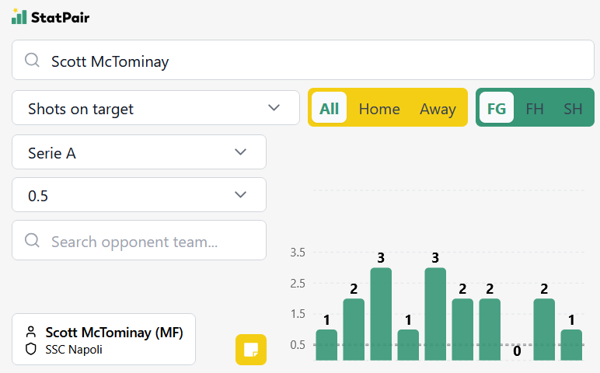Click the person icon next to the player name
The height and width of the screenshot is (373, 600).
(x=31, y=333)
